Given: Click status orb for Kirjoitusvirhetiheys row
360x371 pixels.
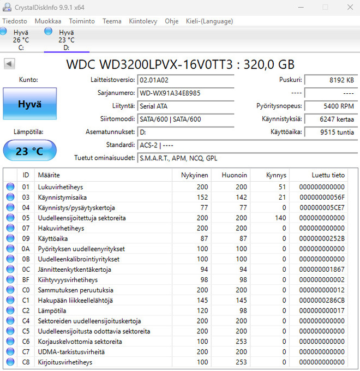Looking at the screenshot, I should point(10,362).
